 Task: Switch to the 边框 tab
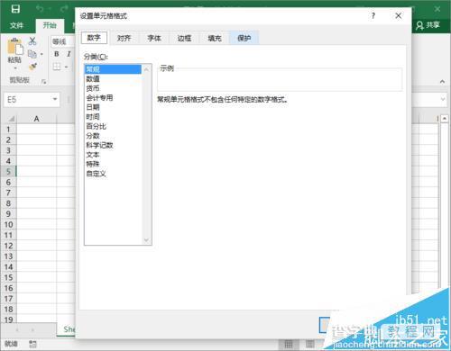click(x=184, y=39)
